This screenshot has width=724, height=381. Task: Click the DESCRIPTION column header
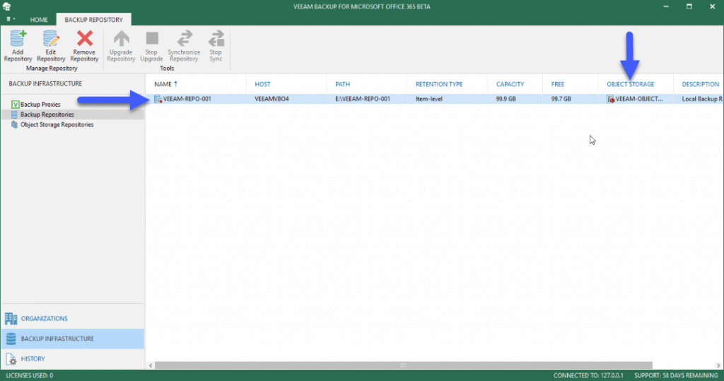click(701, 84)
